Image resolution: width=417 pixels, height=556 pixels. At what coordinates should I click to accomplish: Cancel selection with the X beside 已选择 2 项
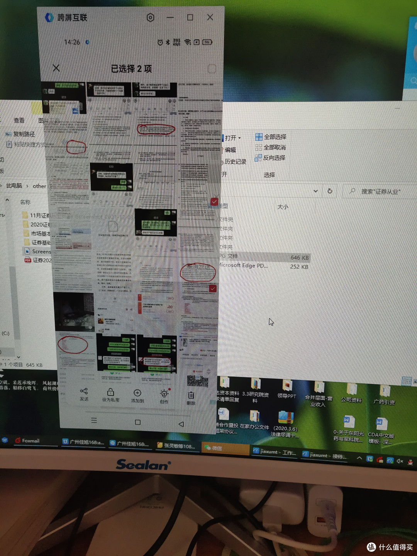tap(56, 68)
